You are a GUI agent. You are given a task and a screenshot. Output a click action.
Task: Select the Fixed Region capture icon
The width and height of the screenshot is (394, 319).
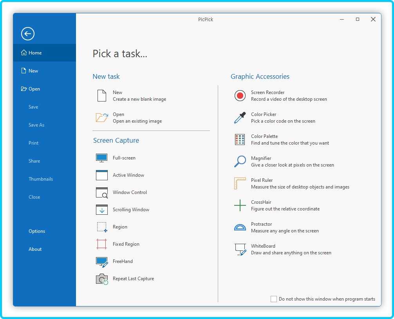click(x=102, y=244)
